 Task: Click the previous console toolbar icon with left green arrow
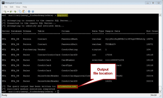click(11, 11)
